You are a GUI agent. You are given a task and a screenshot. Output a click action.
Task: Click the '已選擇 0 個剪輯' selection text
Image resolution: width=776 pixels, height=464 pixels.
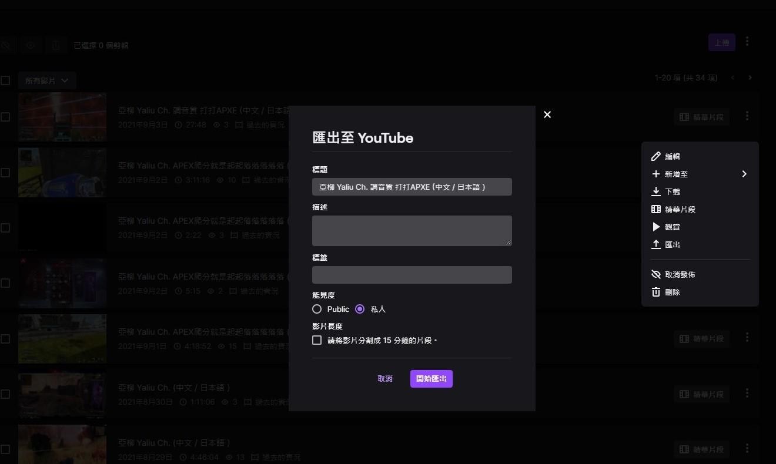[101, 45]
